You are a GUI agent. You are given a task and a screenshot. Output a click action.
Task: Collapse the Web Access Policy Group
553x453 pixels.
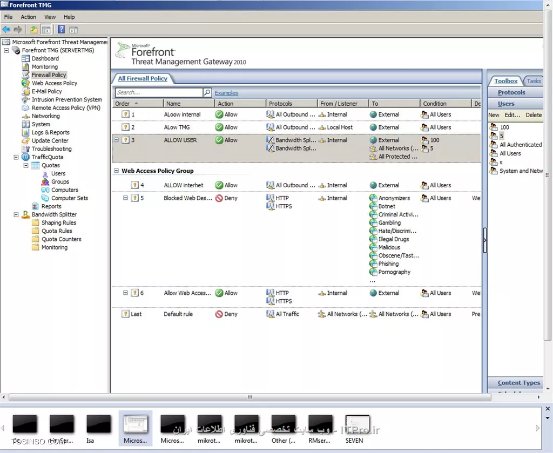click(x=116, y=171)
